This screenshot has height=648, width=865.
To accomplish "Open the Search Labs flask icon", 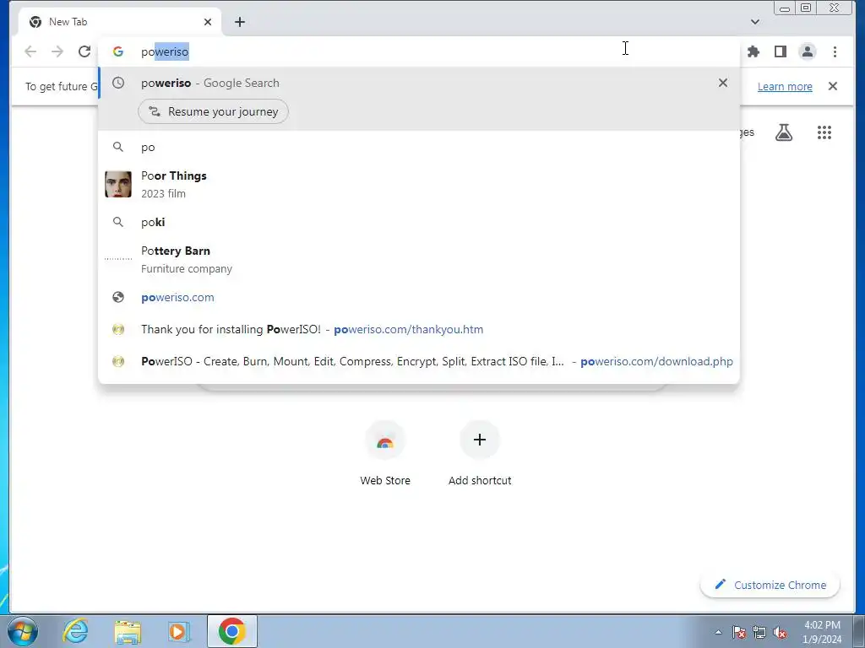I will pos(783,132).
